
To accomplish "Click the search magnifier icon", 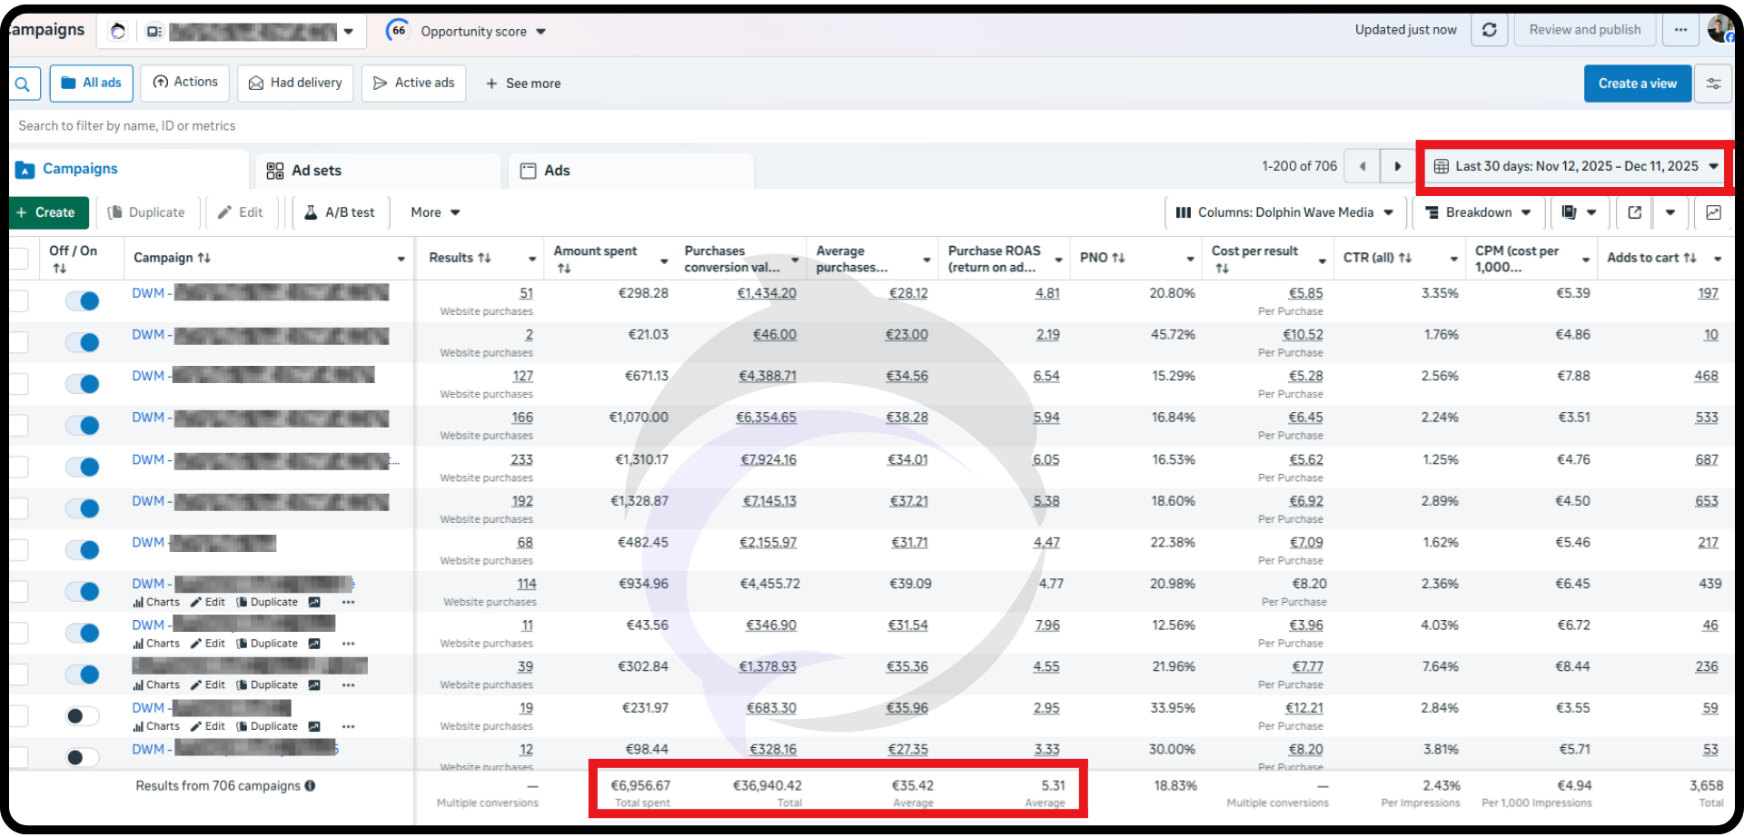I will coord(23,84).
